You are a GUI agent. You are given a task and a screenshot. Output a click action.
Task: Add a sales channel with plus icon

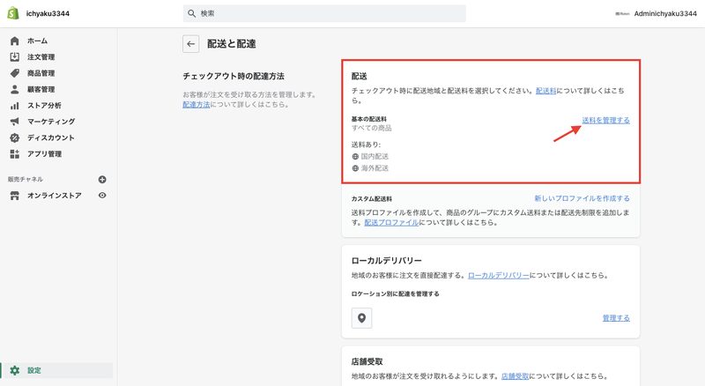[102, 180]
